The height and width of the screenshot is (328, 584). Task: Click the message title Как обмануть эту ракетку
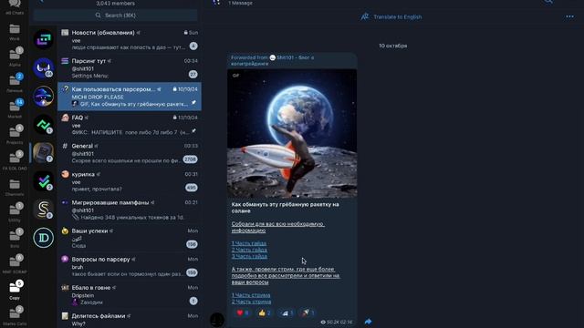[285, 208]
